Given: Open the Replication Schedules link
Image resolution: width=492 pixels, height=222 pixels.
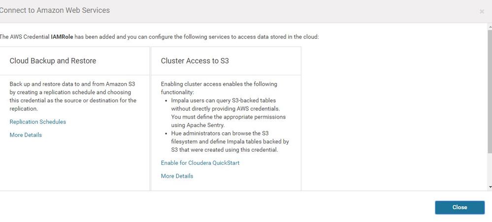Looking at the screenshot, I should [38, 122].
